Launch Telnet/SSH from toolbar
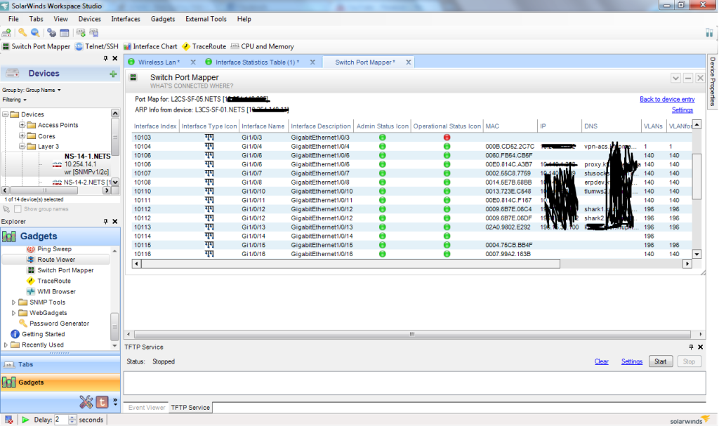 coord(97,46)
